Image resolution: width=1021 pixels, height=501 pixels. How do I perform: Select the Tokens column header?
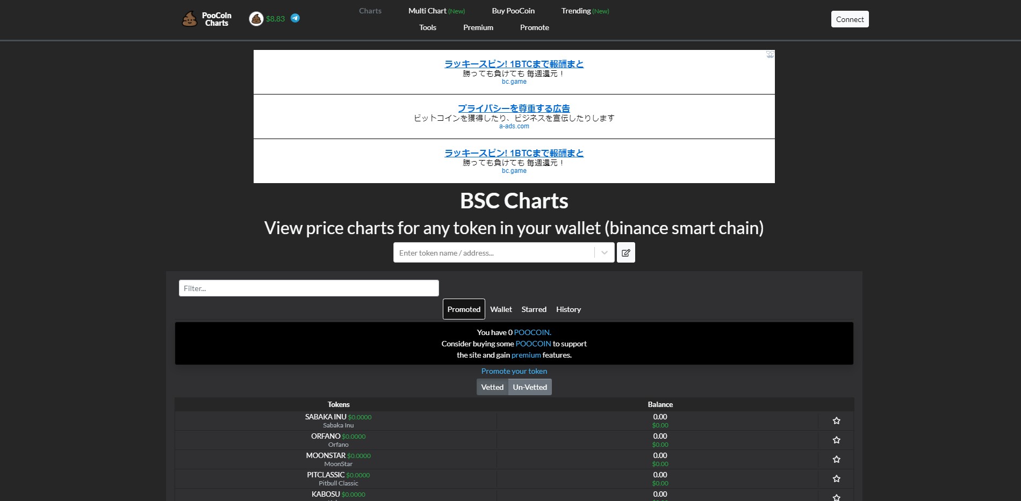point(339,404)
